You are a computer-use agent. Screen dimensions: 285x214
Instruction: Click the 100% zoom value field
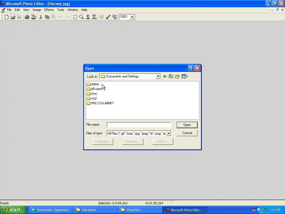[x=125, y=17]
